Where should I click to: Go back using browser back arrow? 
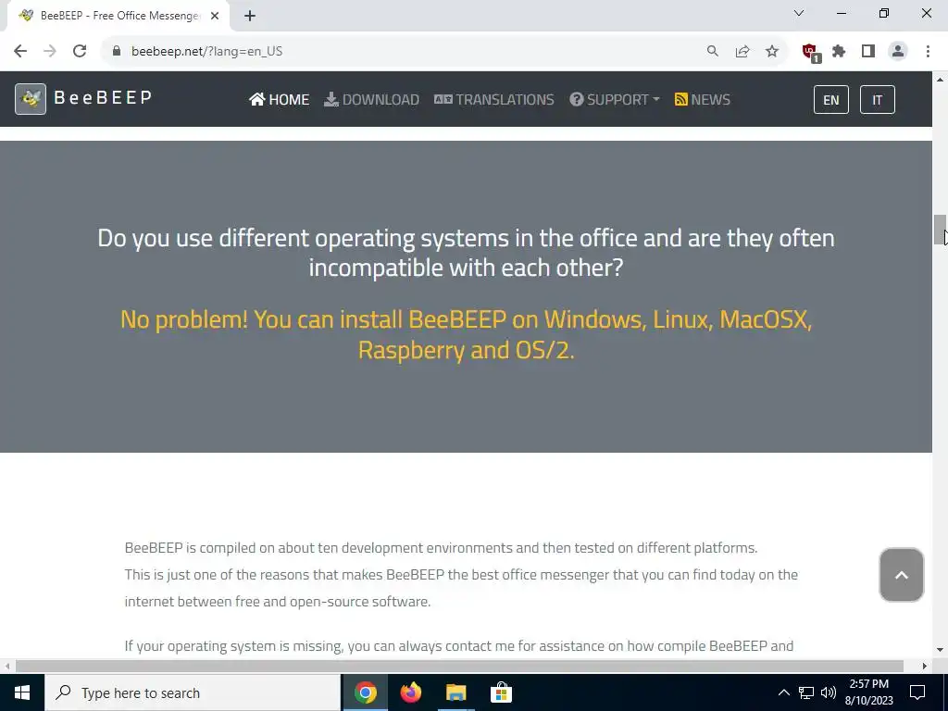20,52
